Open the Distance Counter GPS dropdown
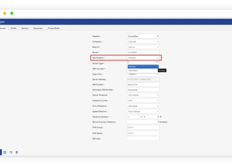 (x=143, y=100)
